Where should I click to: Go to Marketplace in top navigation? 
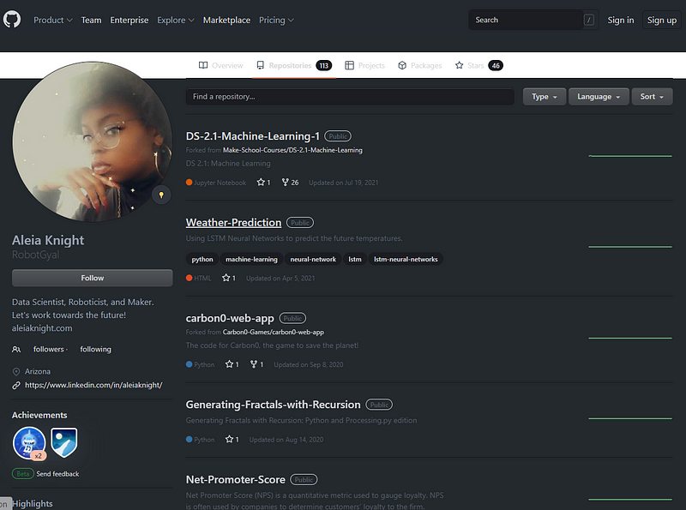click(226, 20)
